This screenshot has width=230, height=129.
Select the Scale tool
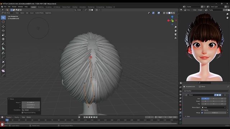click(3, 35)
